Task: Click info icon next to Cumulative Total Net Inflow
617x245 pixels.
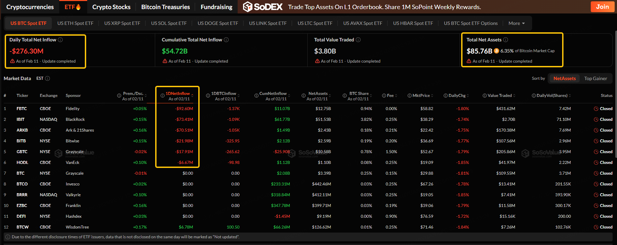Action: pos(226,40)
